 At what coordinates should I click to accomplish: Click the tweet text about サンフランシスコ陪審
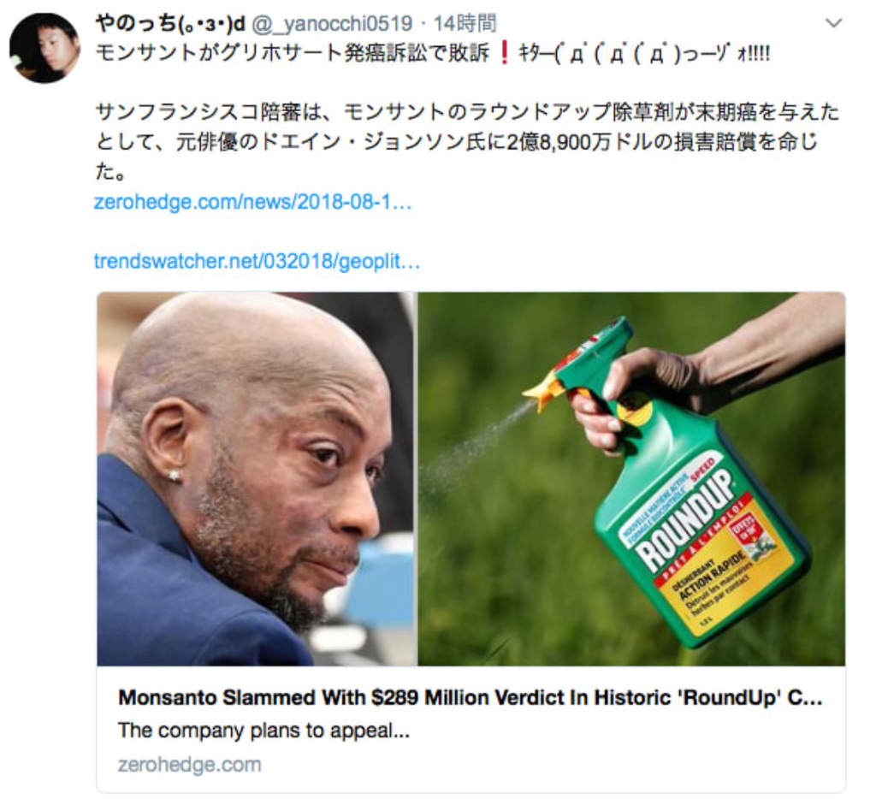click(467, 142)
